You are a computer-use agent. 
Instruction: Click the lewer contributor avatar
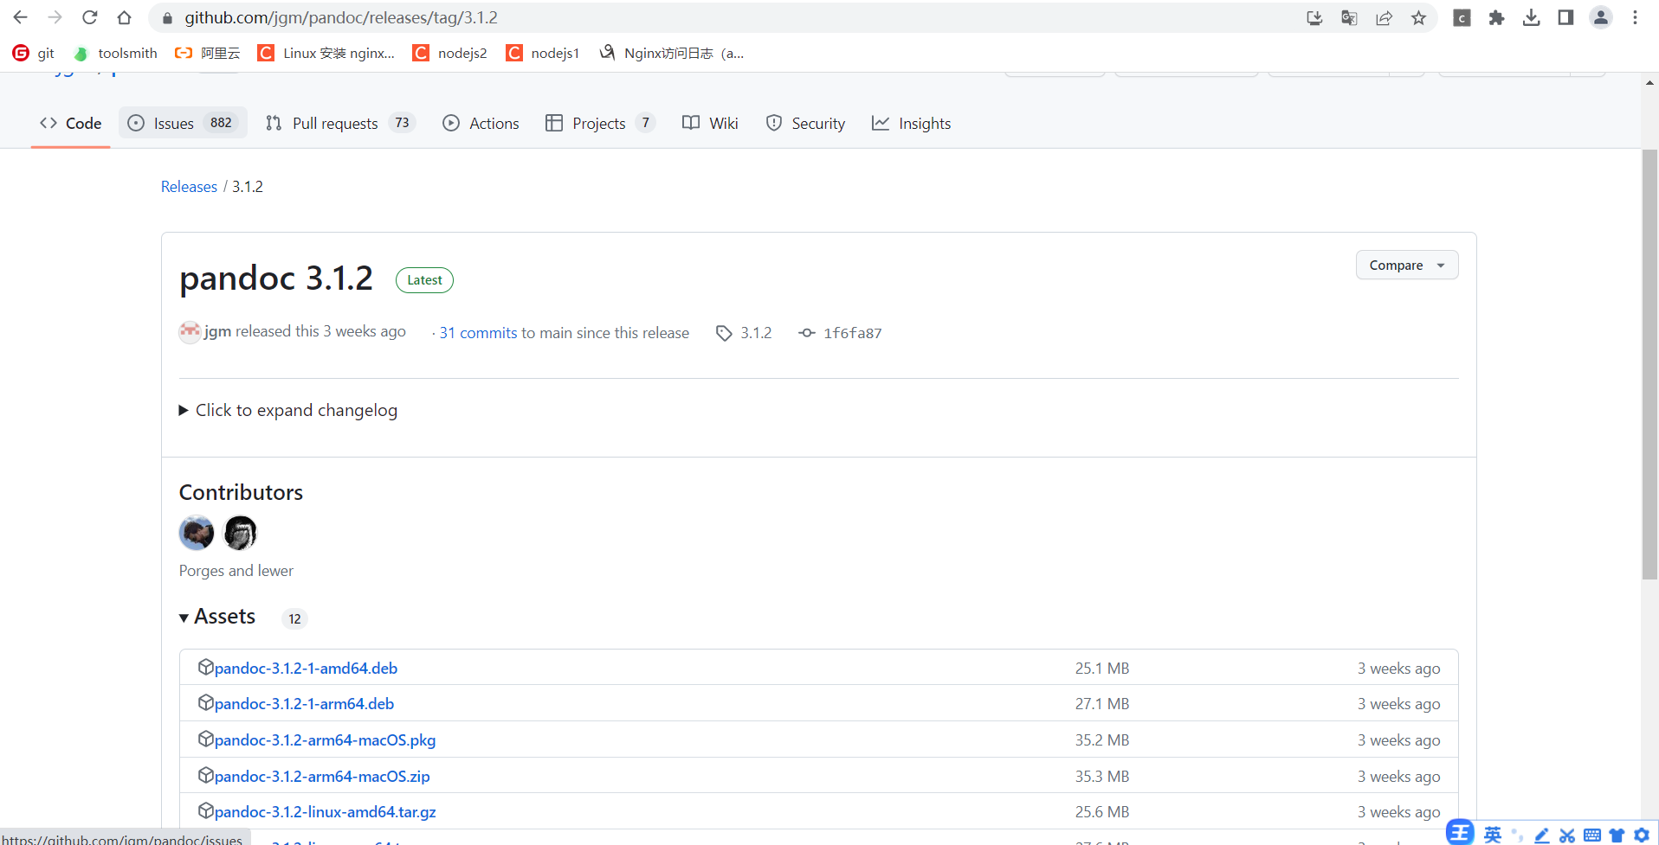[240, 533]
